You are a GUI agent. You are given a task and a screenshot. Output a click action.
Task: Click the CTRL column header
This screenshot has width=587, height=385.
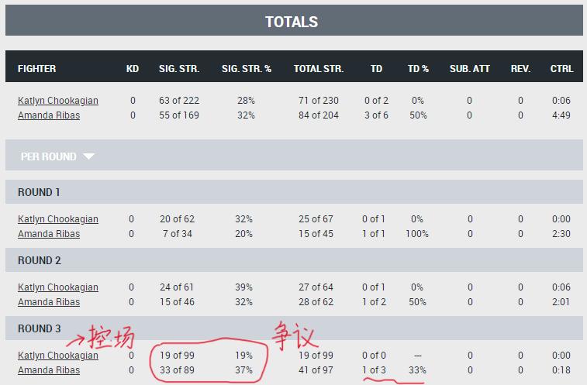coord(561,68)
